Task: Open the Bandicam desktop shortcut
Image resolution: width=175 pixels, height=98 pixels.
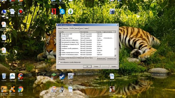Action: 21,12
